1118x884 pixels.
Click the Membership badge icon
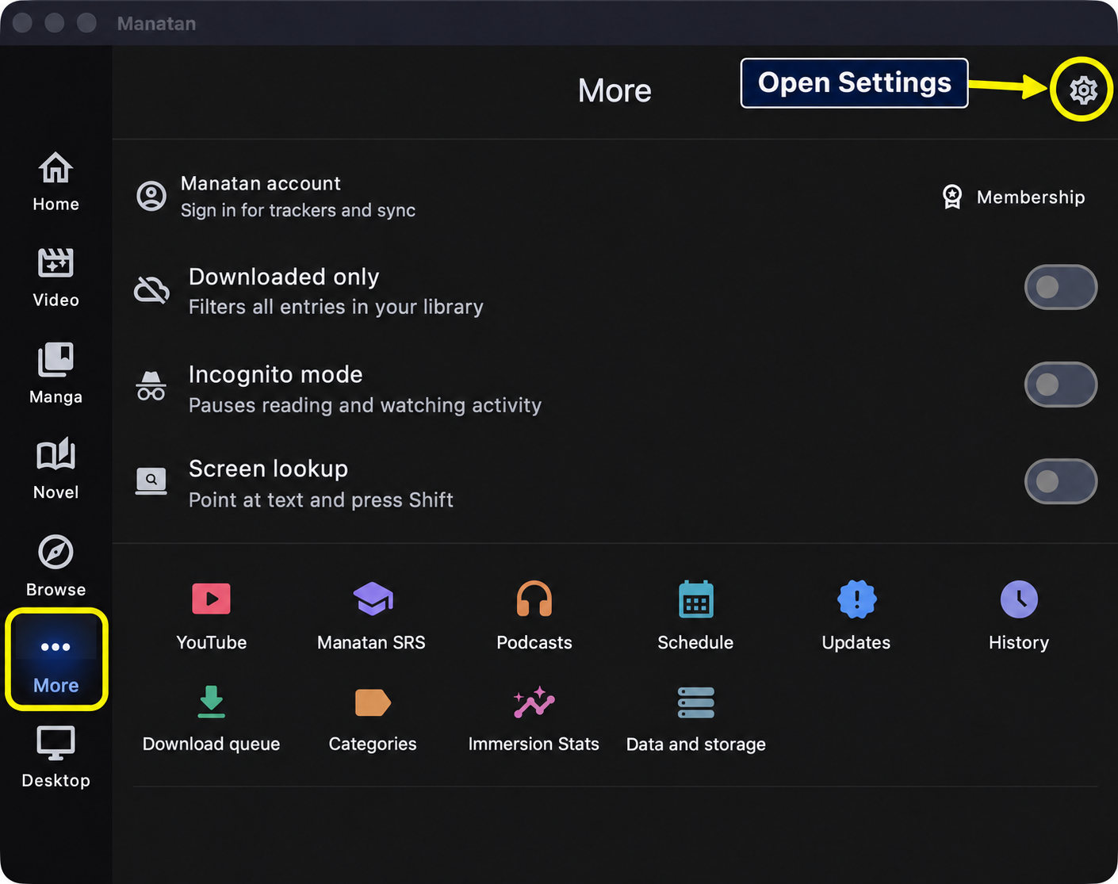tap(952, 197)
